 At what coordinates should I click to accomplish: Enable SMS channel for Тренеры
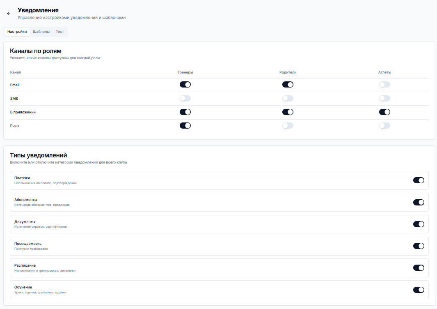(185, 99)
